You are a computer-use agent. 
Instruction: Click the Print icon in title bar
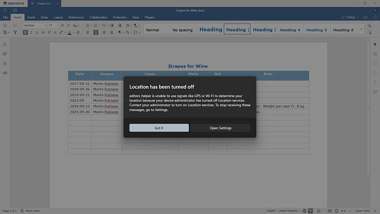click(15, 10)
